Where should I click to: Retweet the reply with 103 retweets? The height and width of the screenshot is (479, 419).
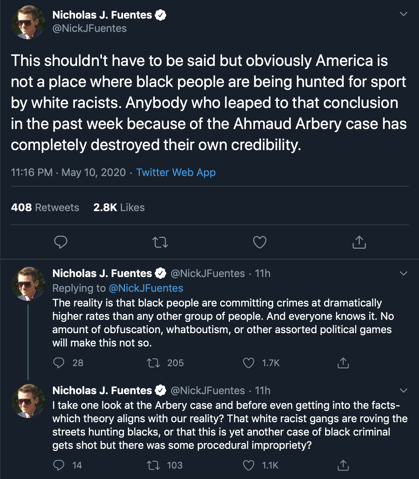click(153, 465)
